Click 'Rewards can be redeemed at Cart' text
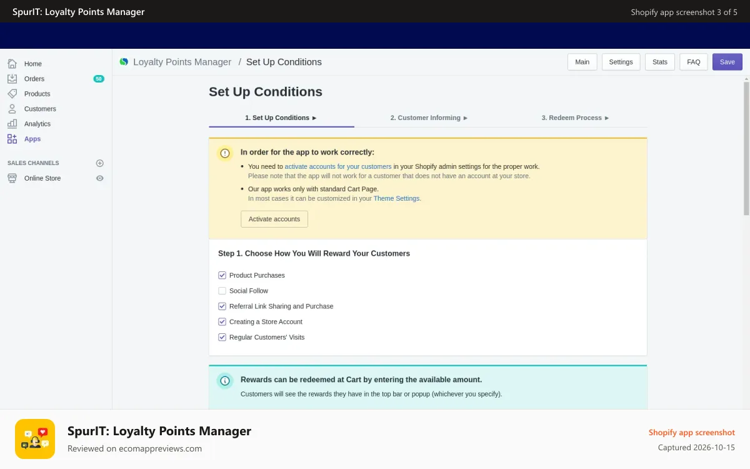The height and width of the screenshot is (469, 750). [361, 380]
